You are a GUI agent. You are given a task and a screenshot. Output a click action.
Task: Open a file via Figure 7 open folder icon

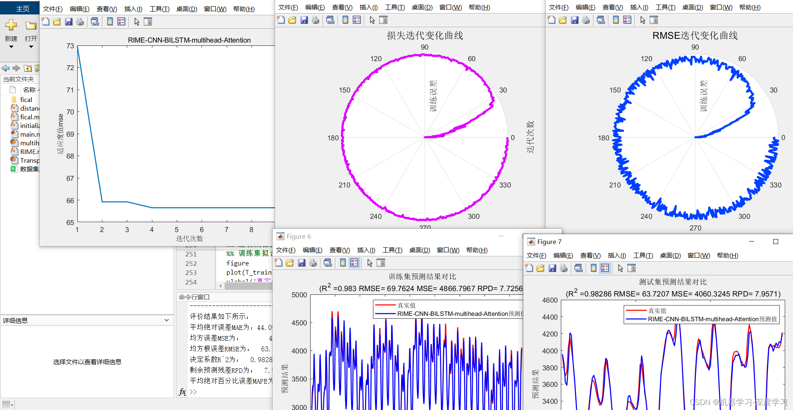click(540, 268)
